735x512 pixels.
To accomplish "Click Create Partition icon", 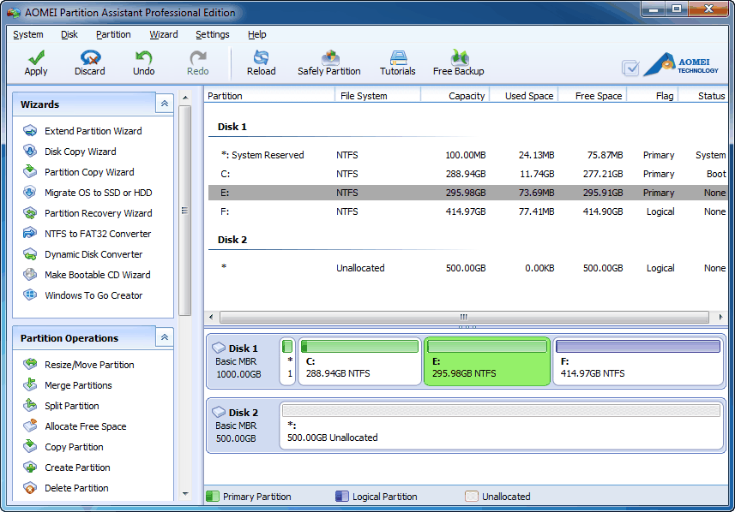I will [30, 467].
